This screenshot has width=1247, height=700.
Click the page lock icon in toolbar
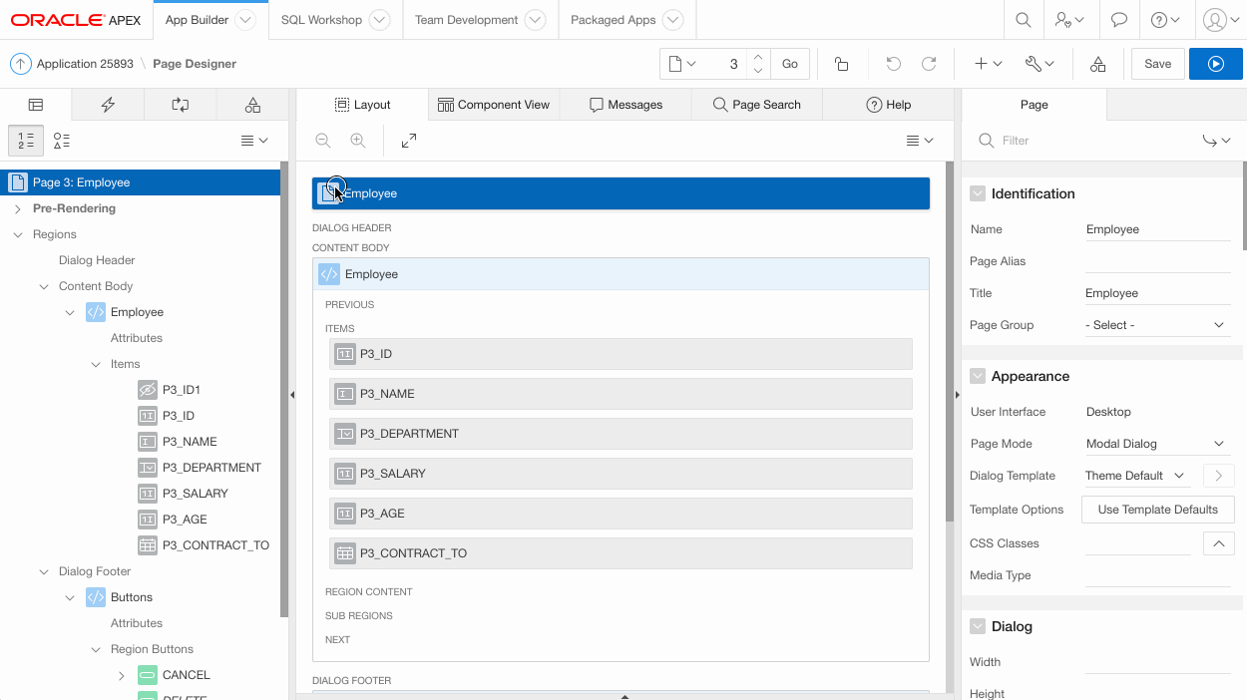[841, 64]
